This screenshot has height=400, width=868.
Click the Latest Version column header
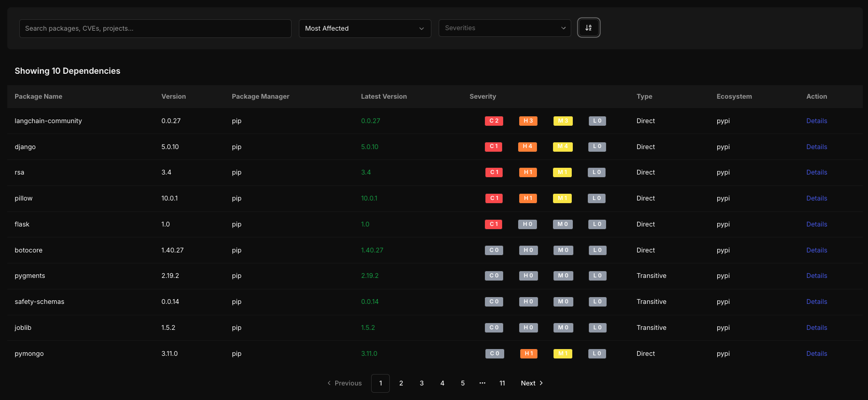click(384, 97)
